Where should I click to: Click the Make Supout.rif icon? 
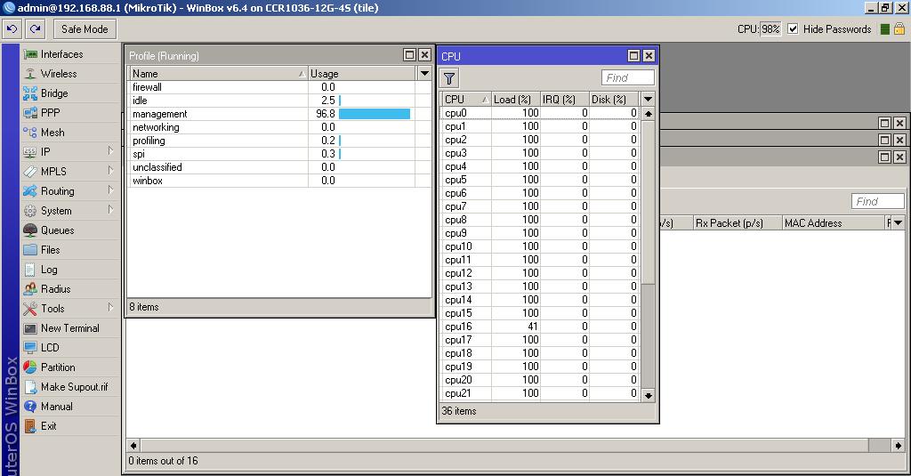30,387
